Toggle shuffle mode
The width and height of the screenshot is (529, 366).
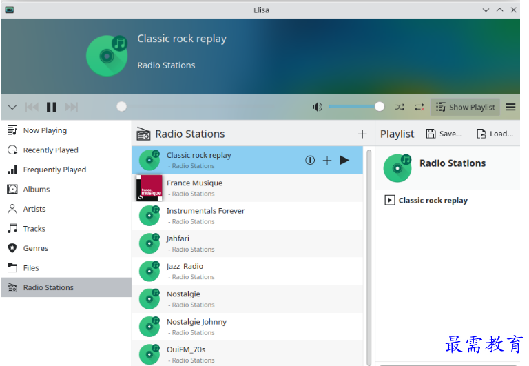tap(400, 107)
